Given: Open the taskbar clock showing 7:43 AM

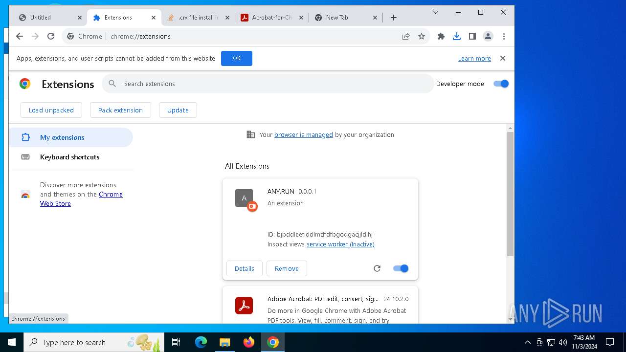Looking at the screenshot, I should 584,342.
